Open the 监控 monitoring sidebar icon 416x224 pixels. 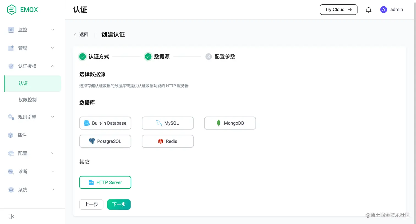(11, 30)
